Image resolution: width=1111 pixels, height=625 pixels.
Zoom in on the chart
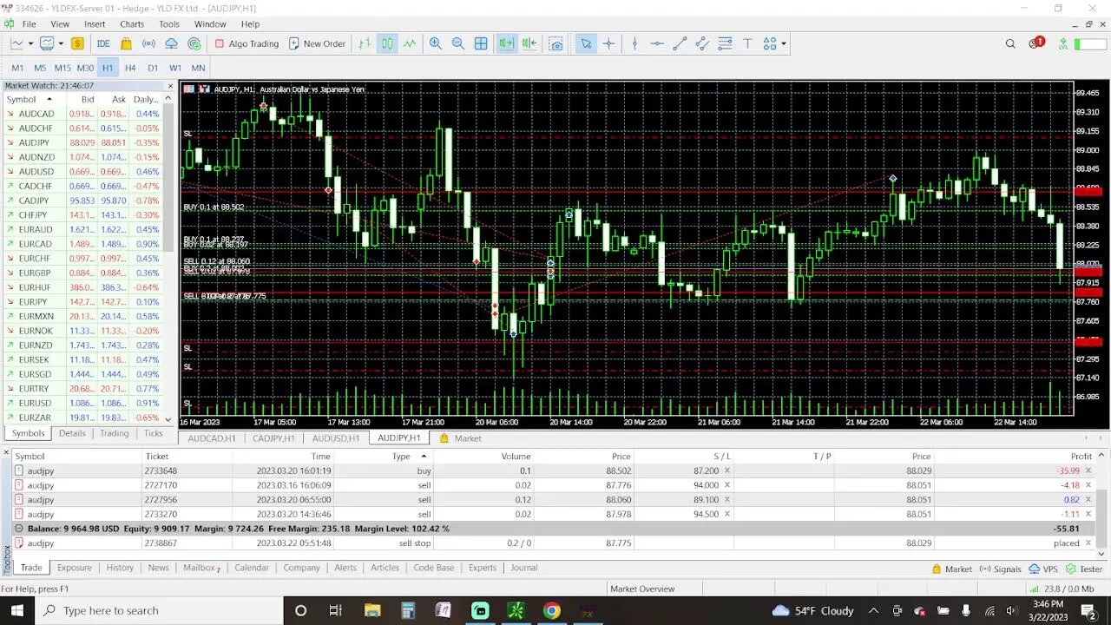(436, 43)
